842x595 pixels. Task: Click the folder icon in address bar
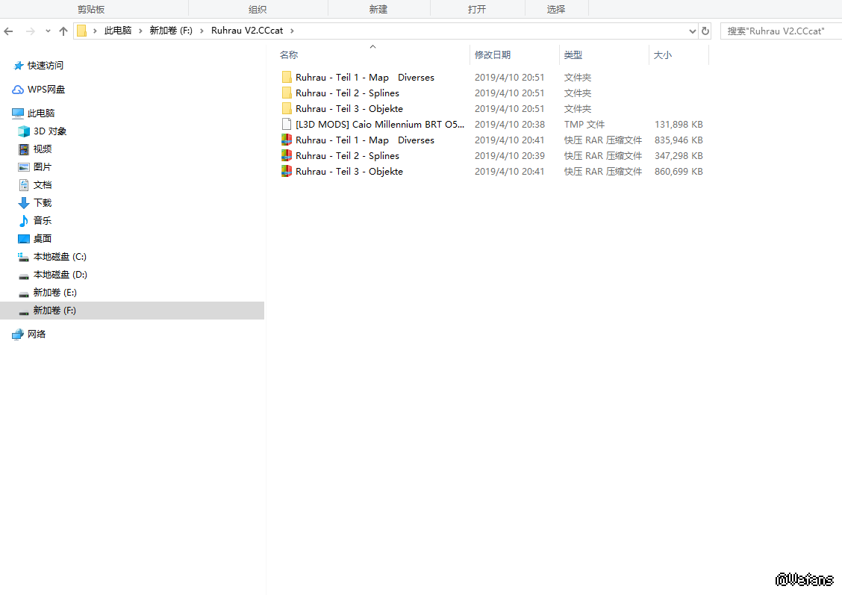pyautogui.click(x=81, y=31)
